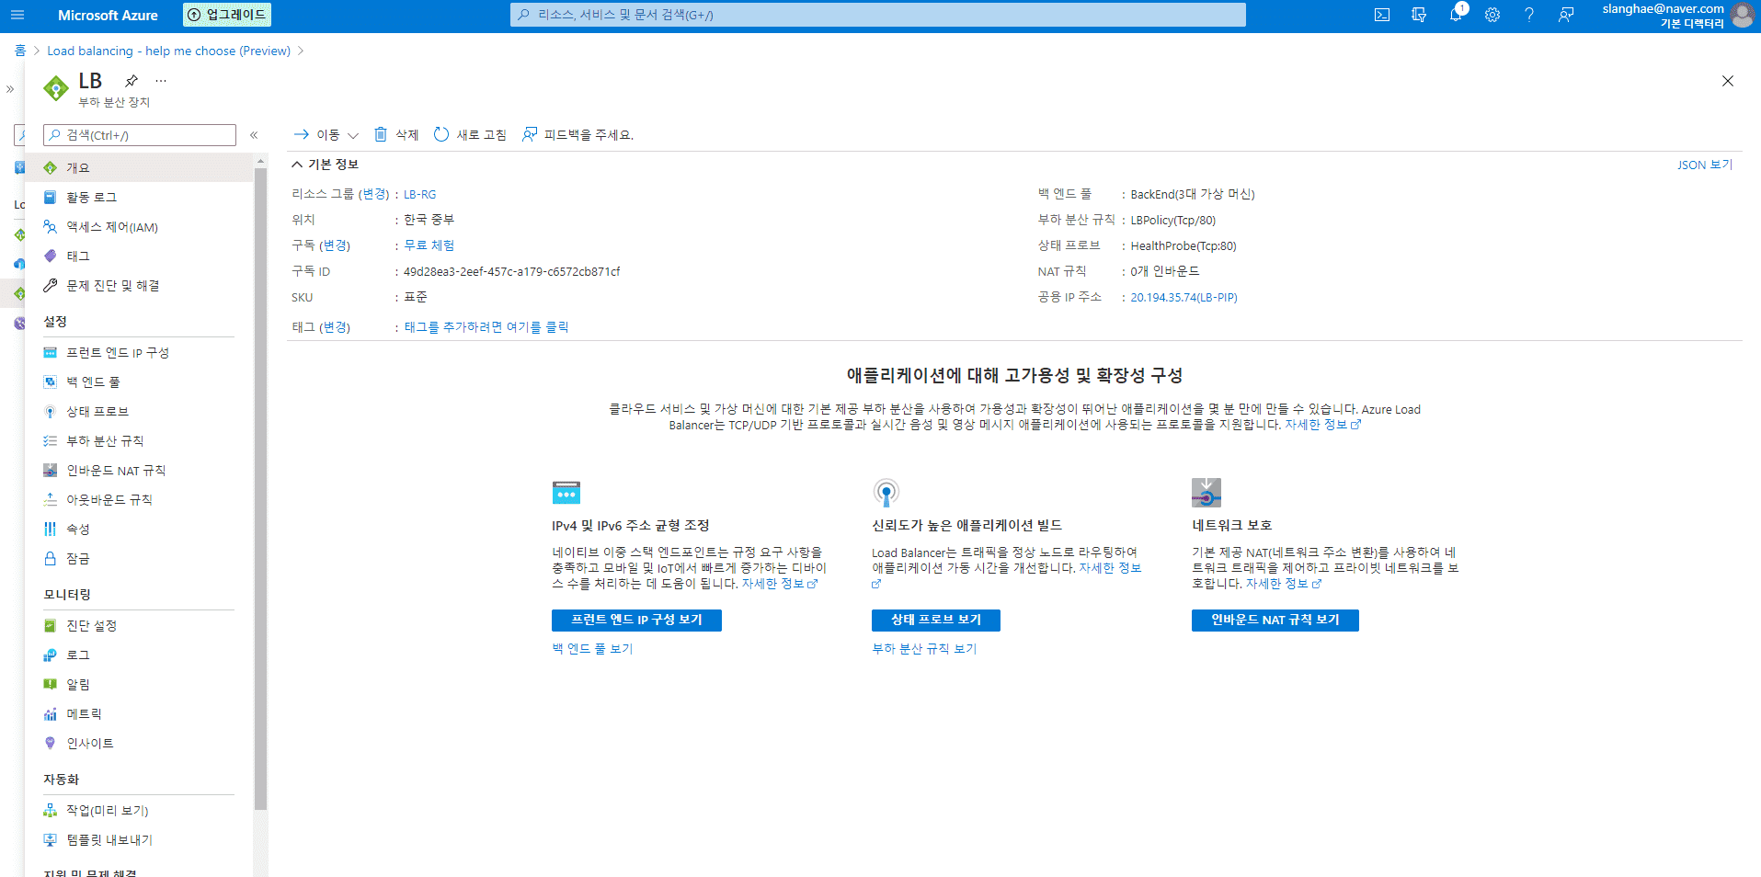Image resolution: width=1761 pixels, height=877 pixels.
Task: Pin the LB resource to dashboard
Action: point(132,80)
